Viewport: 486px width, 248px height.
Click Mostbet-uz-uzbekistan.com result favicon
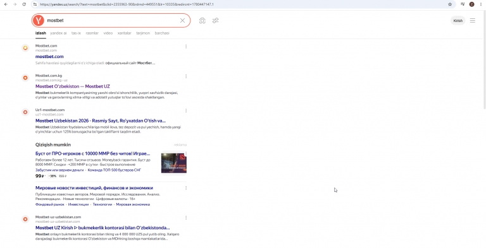[x=25, y=219]
